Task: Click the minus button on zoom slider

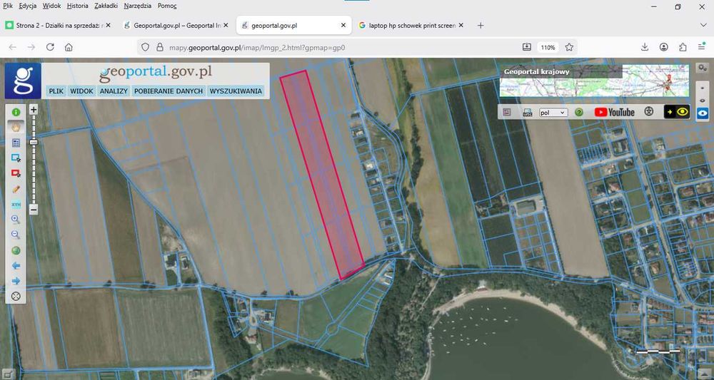Action: [x=34, y=210]
